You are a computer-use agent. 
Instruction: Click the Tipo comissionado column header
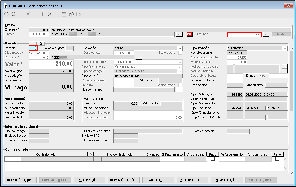[120, 154]
